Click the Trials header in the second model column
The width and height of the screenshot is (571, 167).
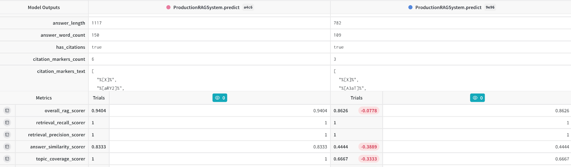(x=356, y=98)
